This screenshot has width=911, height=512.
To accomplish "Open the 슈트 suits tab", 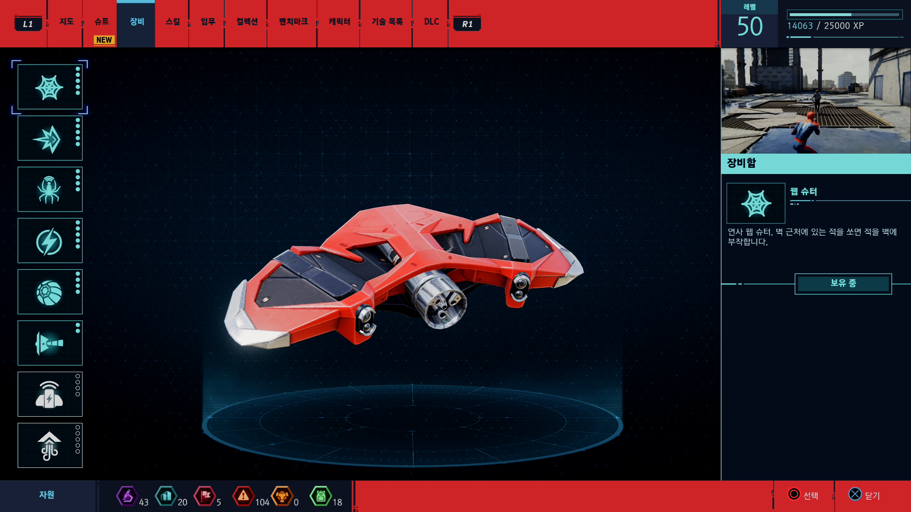I will (x=101, y=22).
